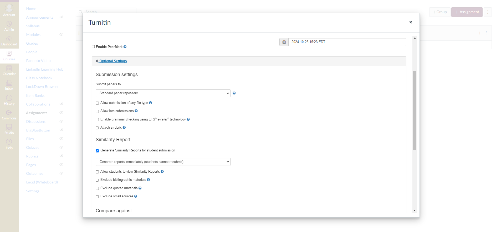Click the + Assignment button
Screen dimensions: 496x232
pos(467,12)
